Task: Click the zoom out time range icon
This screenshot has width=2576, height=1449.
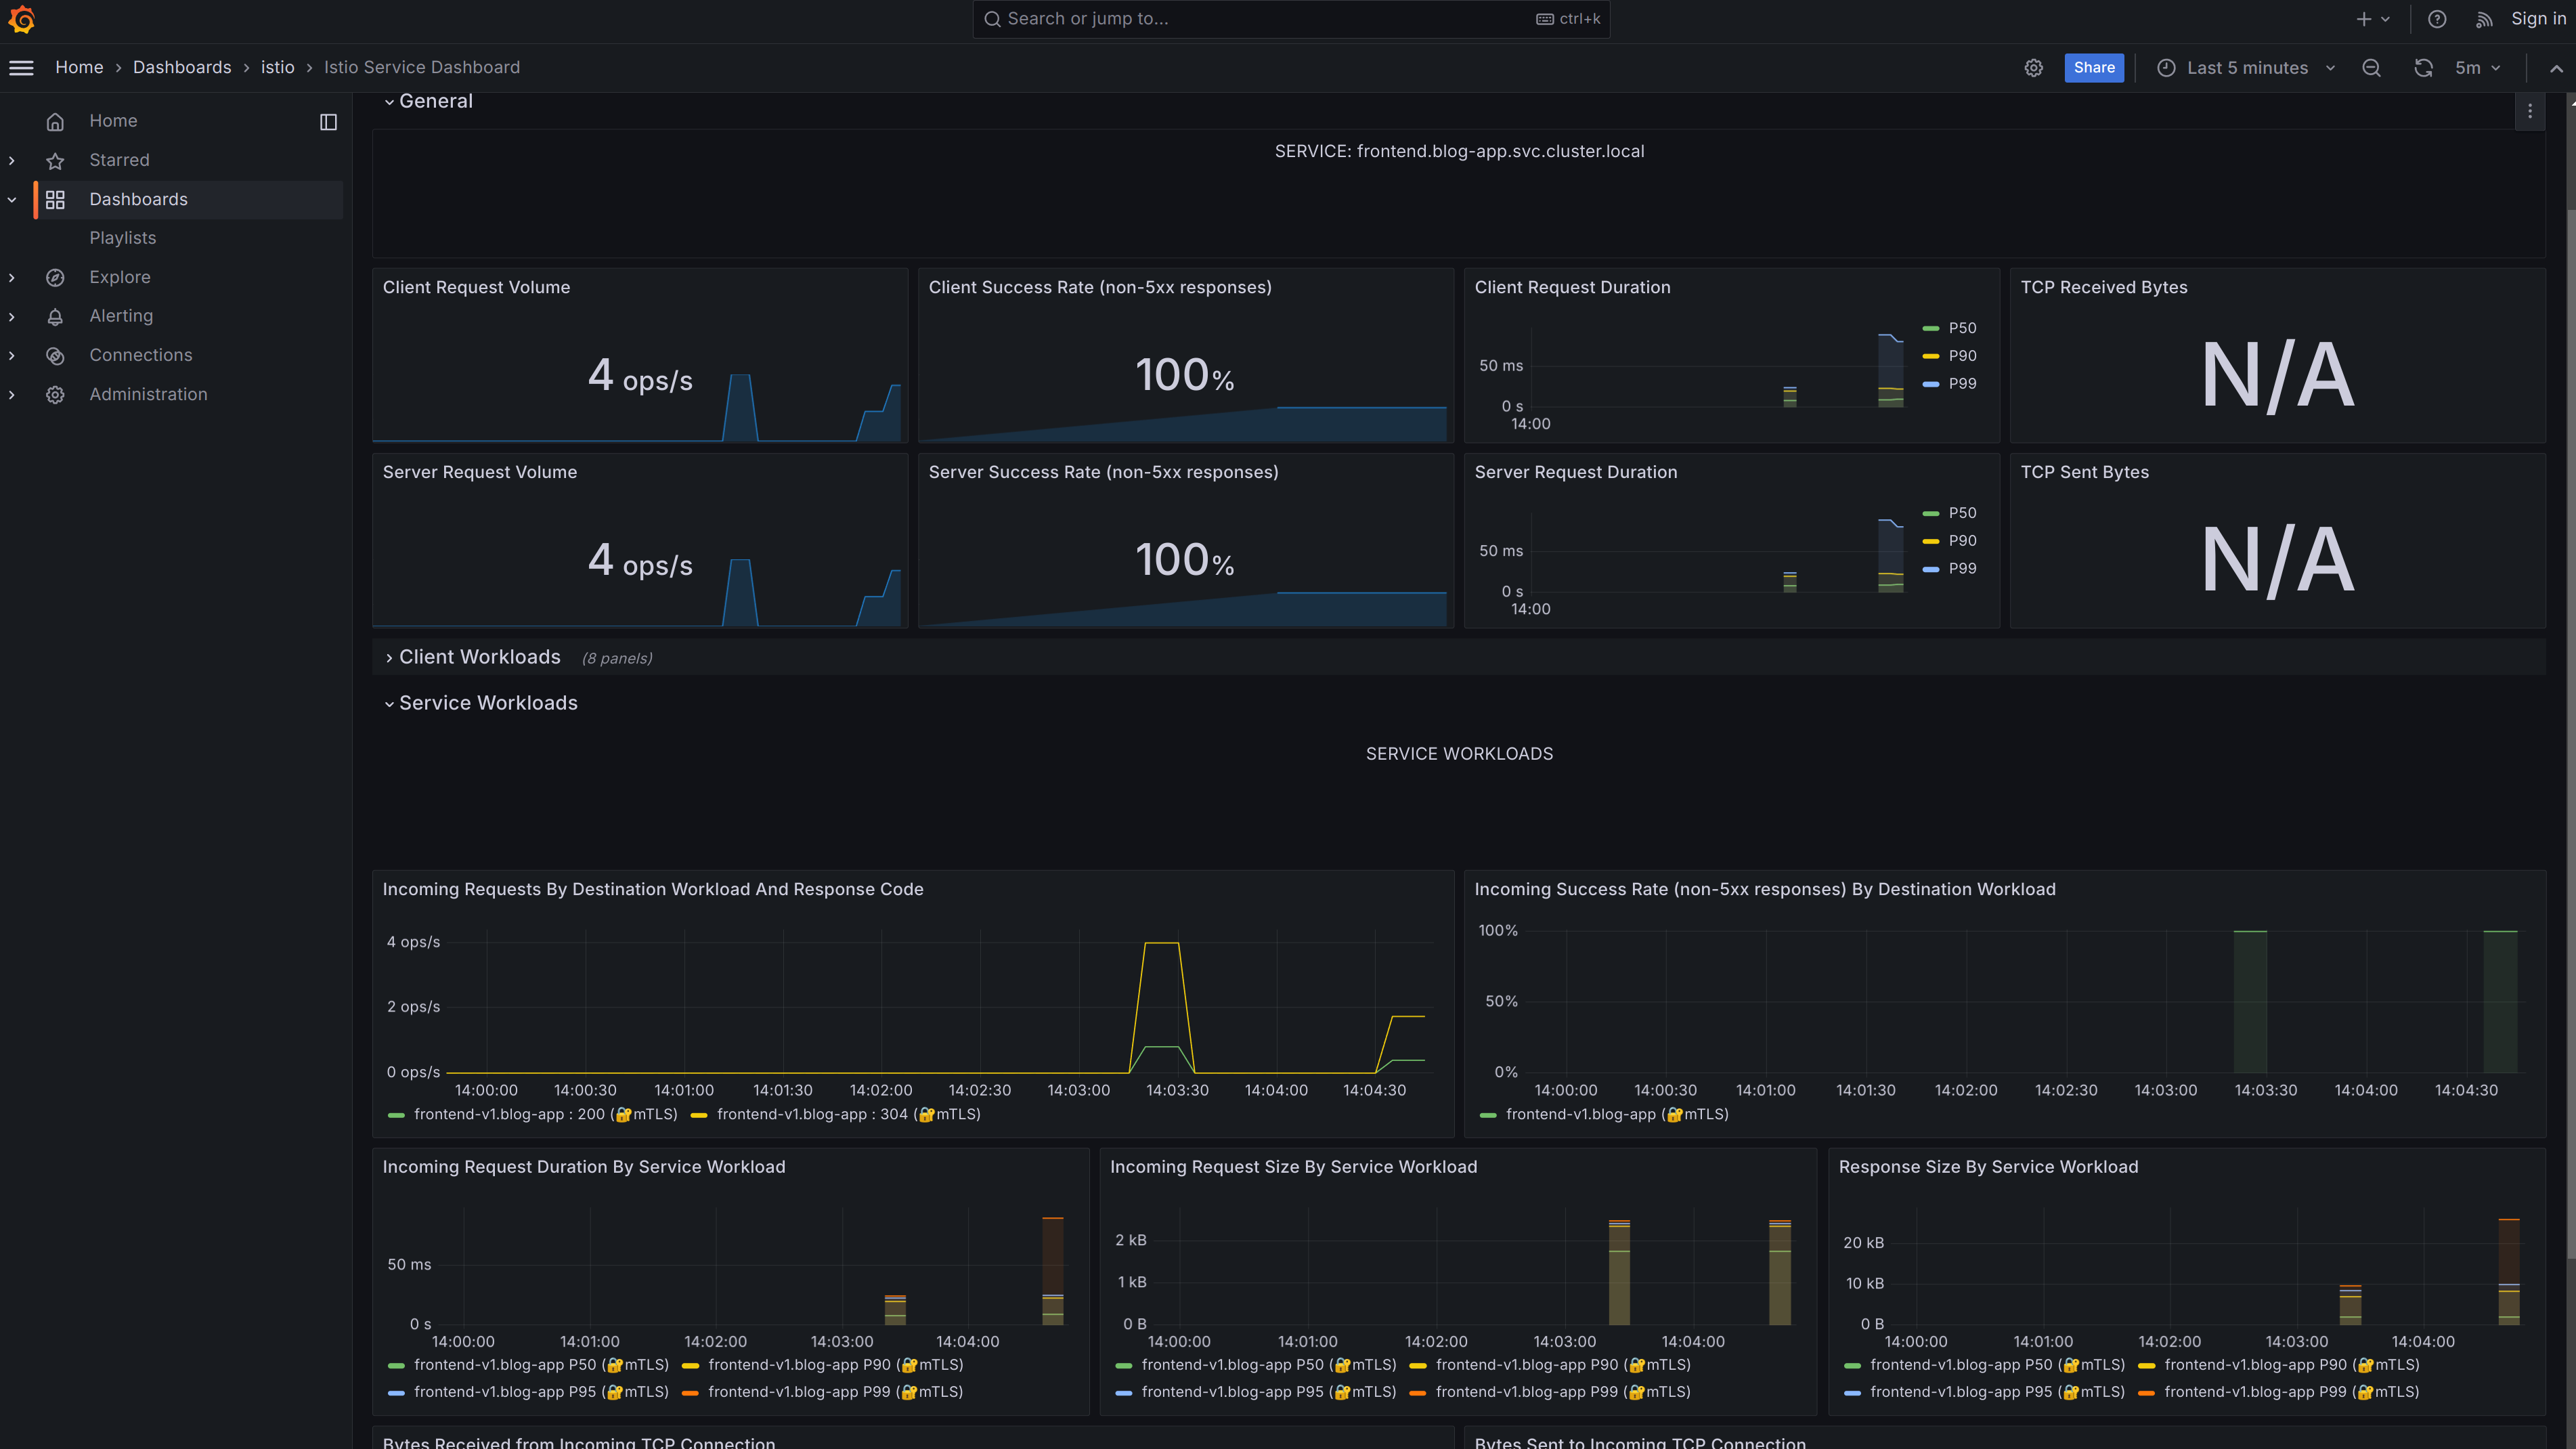Action: pyautogui.click(x=2371, y=68)
